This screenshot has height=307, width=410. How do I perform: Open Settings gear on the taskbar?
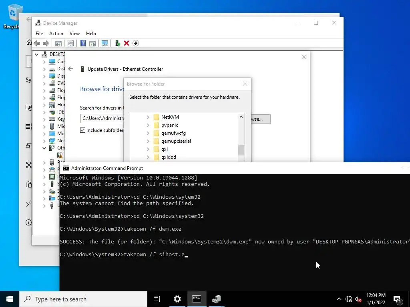point(177,299)
